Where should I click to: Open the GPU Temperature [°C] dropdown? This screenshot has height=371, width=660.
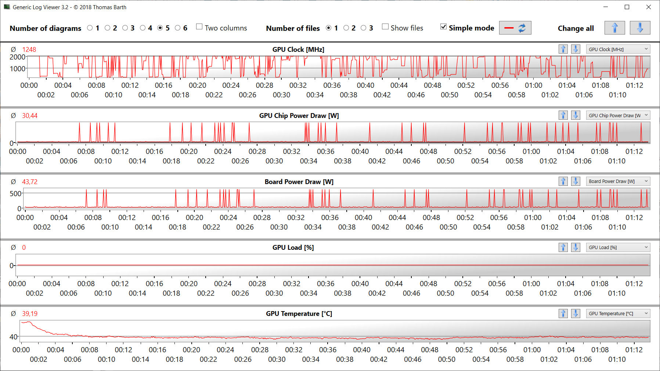tap(618, 313)
